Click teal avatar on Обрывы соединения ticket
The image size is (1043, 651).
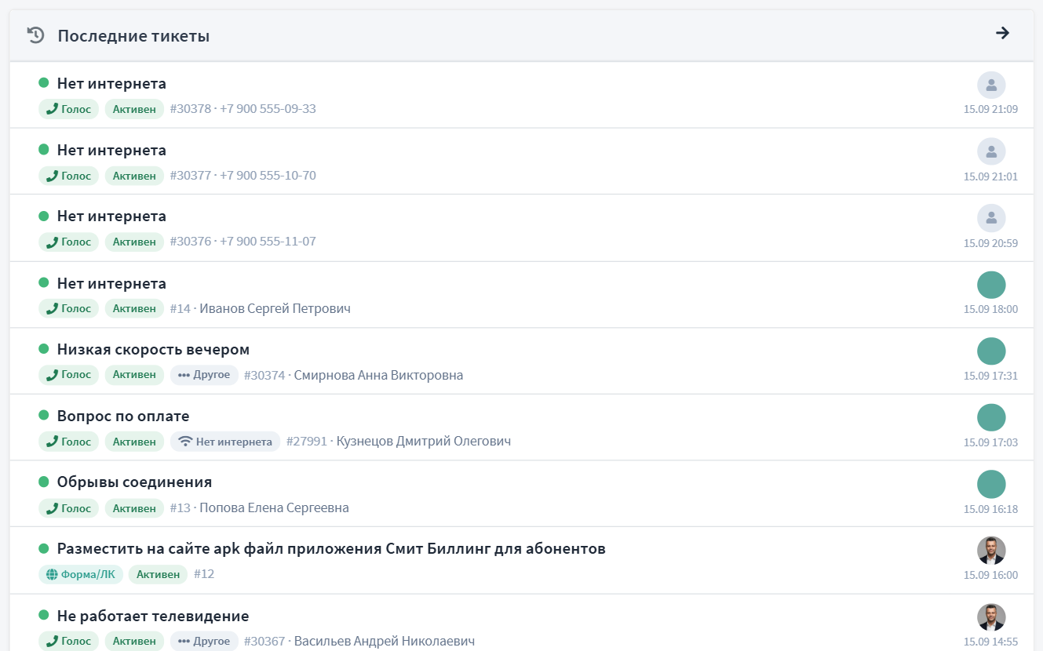click(991, 484)
